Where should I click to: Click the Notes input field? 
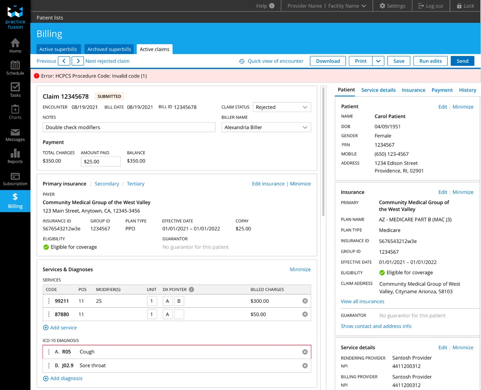pyautogui.click(x=129, y=127)
